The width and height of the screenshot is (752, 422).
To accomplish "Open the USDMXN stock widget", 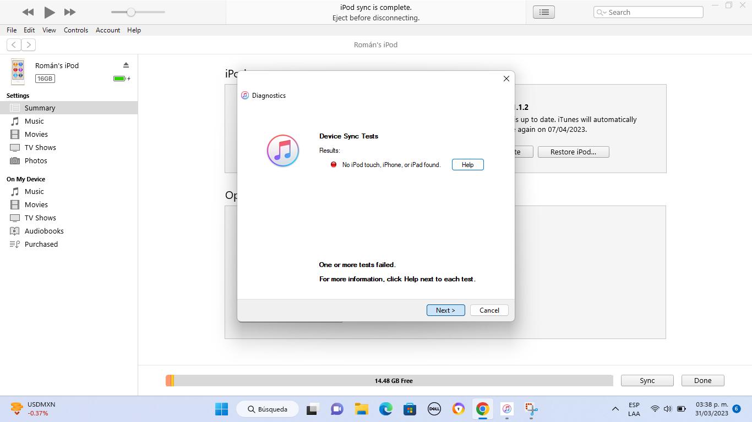I will 33,409.
